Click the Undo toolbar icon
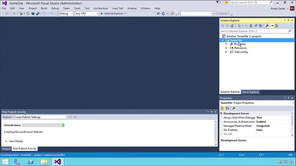The height and width of the screenshot is (166, 296). pyautogui.click(x=44, y=13)
